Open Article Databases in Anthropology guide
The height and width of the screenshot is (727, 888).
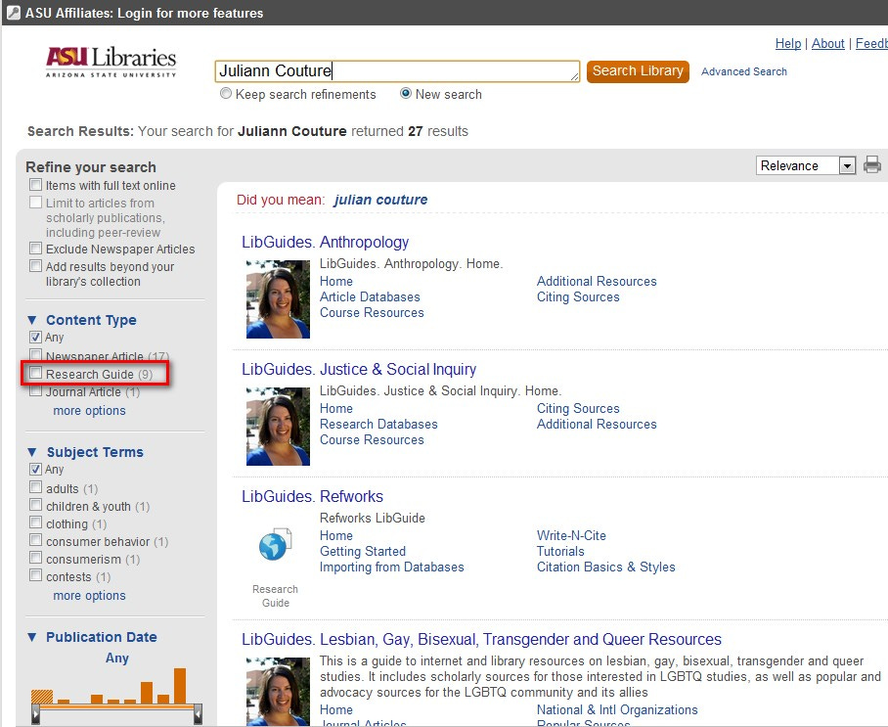(x=370, y=296)
